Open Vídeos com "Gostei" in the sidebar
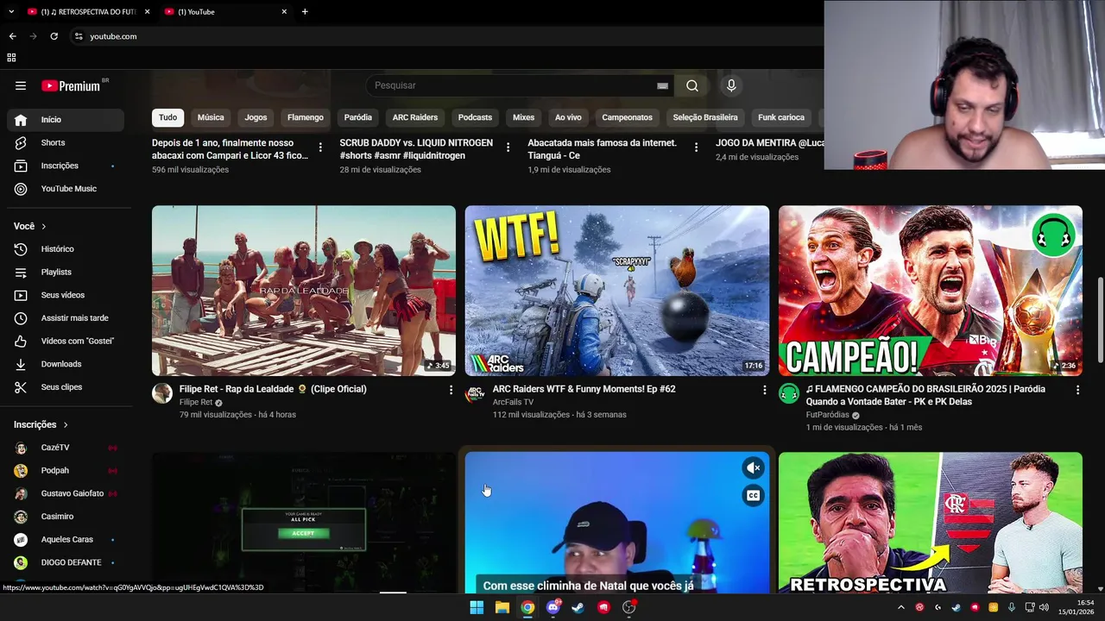Viewport: 1105px width, 621px height. 66,341
